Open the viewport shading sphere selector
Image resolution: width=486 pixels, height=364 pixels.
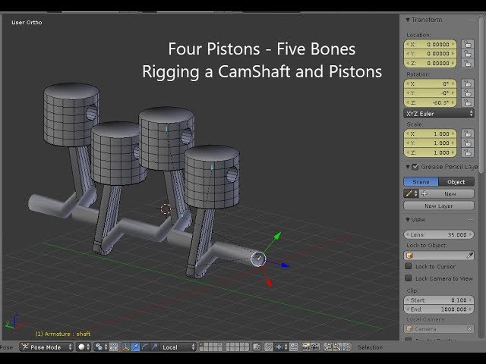point(84,347)
